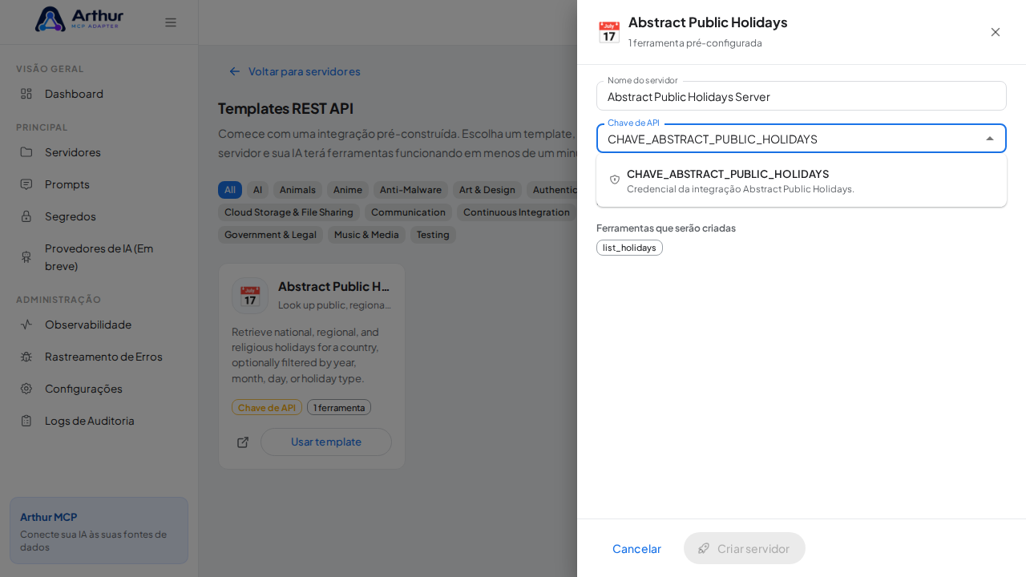This screenshot has height=577, width=1026.
Task: Click Ferramentas que serão criadas label
Action: [x=666, y=228]
